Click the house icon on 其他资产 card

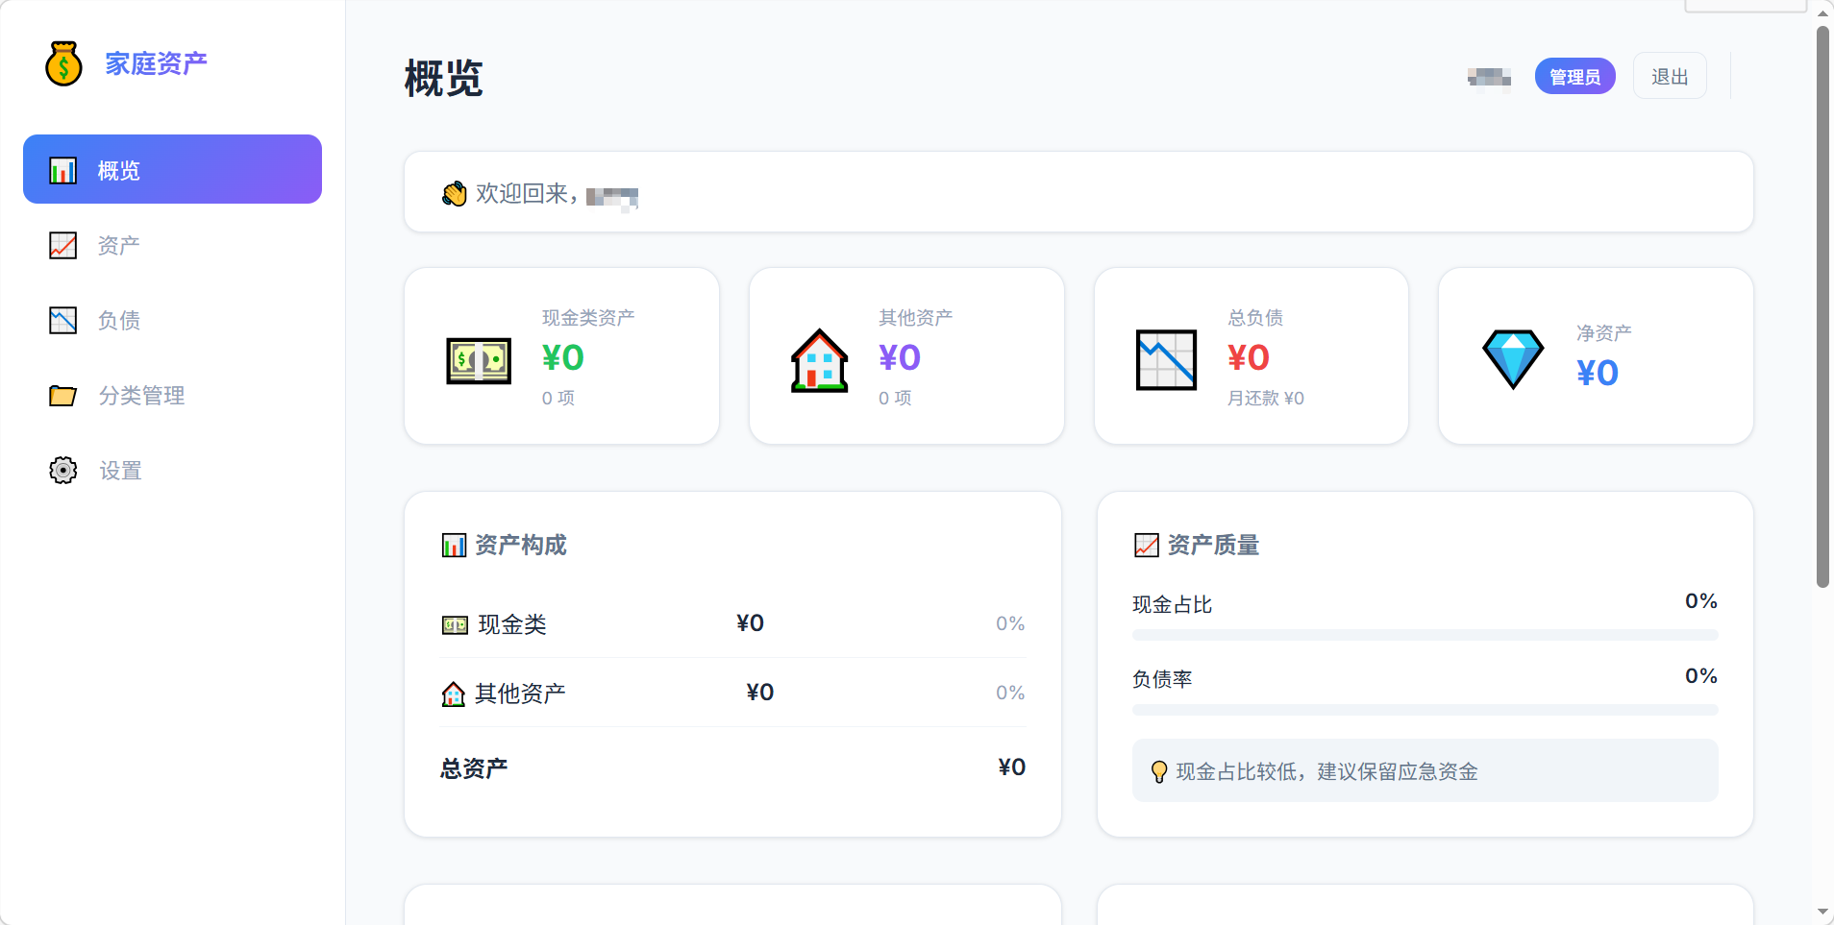click(820, 360)
